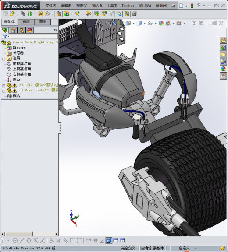The image size is (228, 252).
Task: Click the Help question mark icon
Action: (x=199, y=5)
